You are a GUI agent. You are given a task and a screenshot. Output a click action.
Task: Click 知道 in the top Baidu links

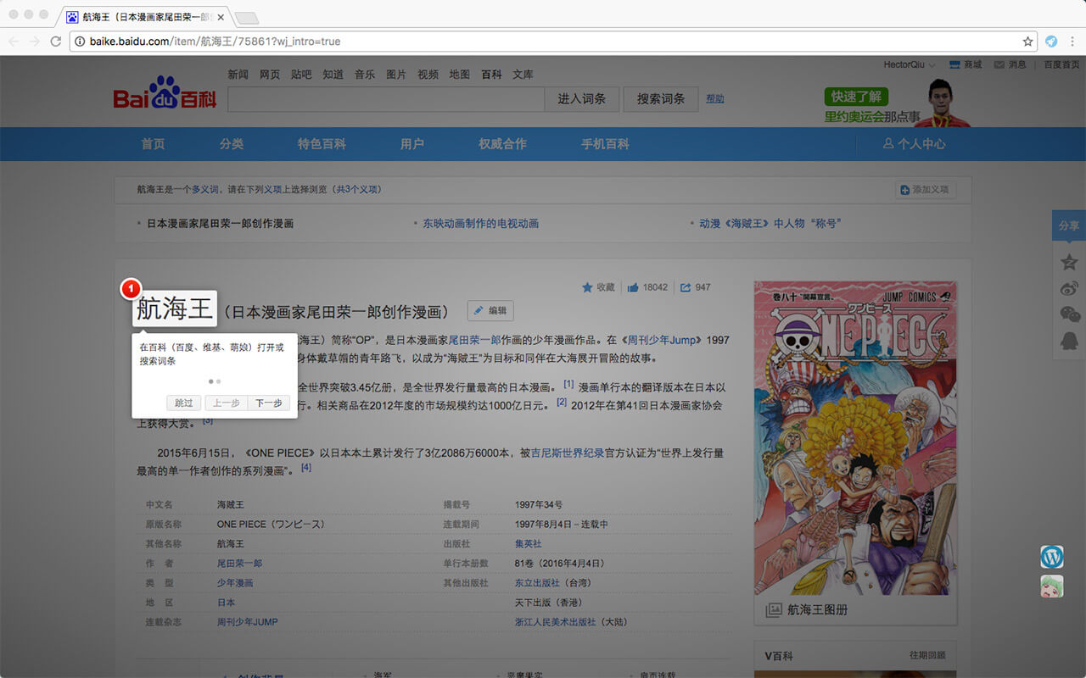pos(333,75)
